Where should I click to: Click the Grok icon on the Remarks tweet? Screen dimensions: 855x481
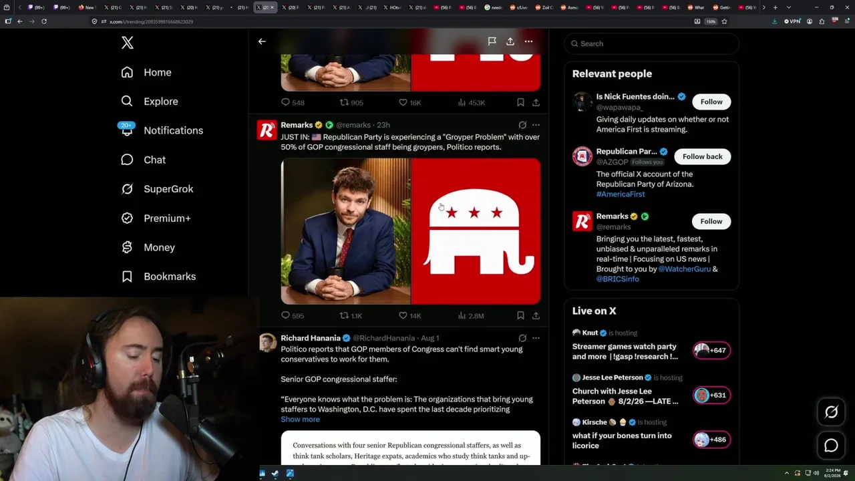522,125
